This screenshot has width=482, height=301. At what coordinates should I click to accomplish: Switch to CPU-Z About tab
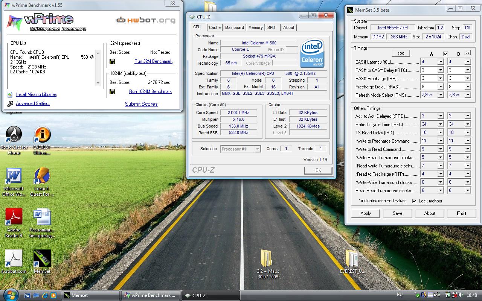[x=289, y=27]
